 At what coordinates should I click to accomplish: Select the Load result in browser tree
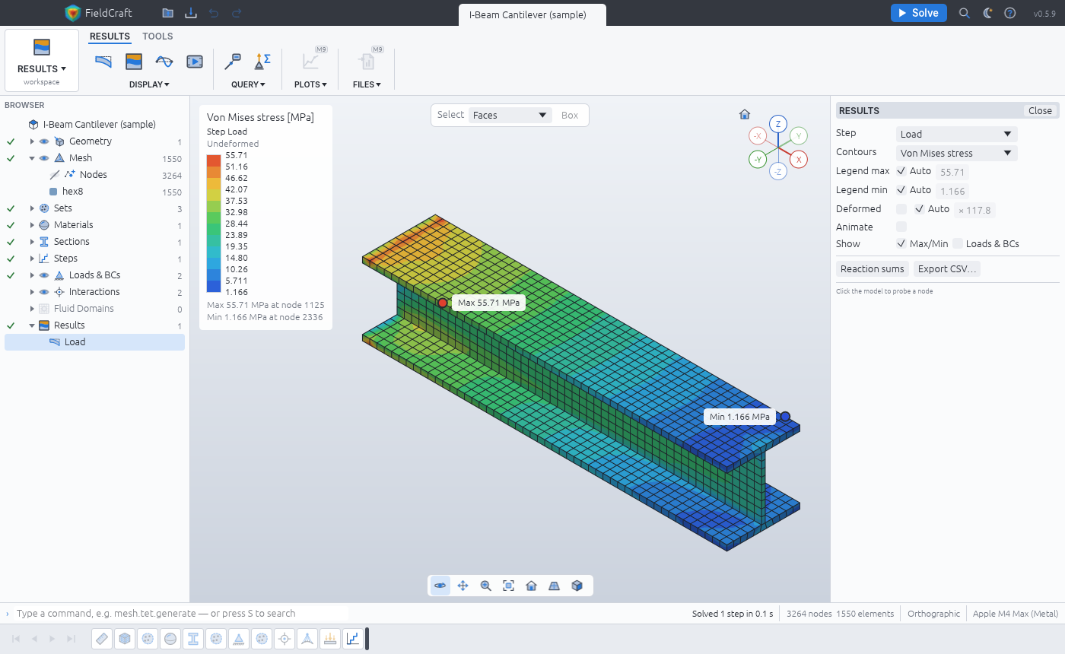[94, 342]
